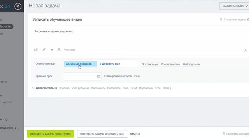Close the new task slider panel
Image resolution: width=249 pixels, height=140 pixels.
18,6
